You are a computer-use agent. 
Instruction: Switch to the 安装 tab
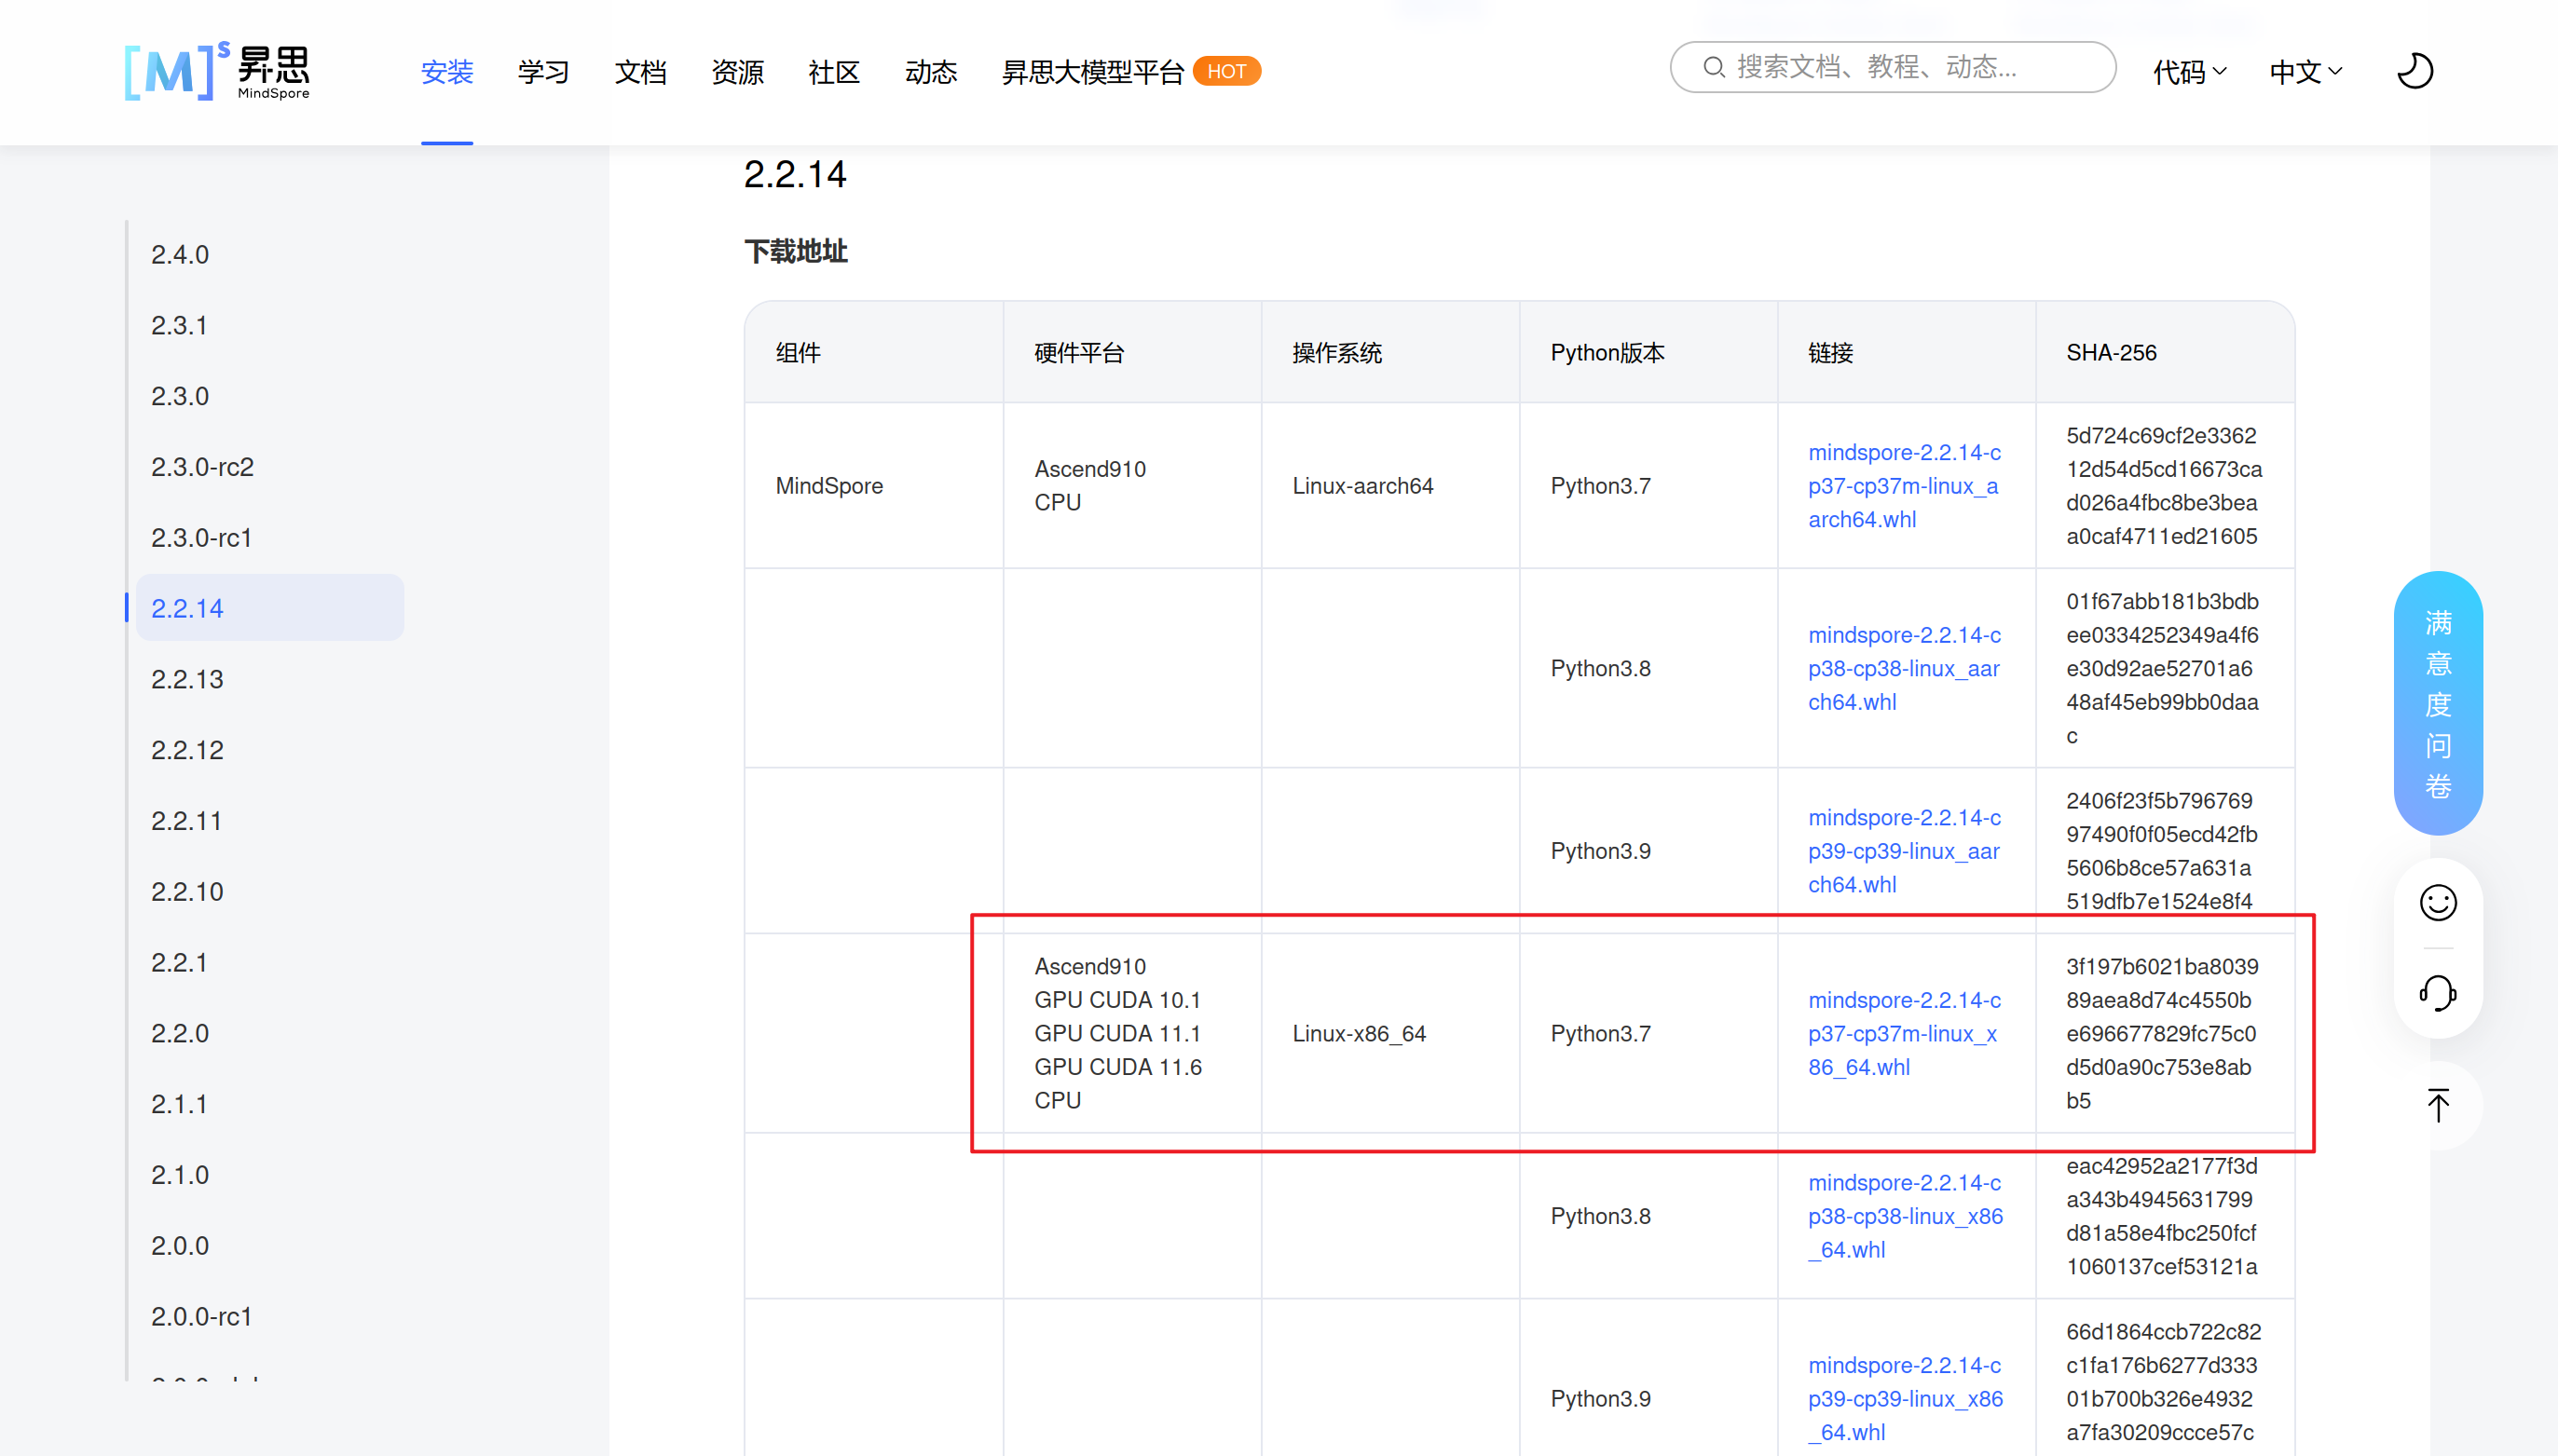(x=446, y=72)
